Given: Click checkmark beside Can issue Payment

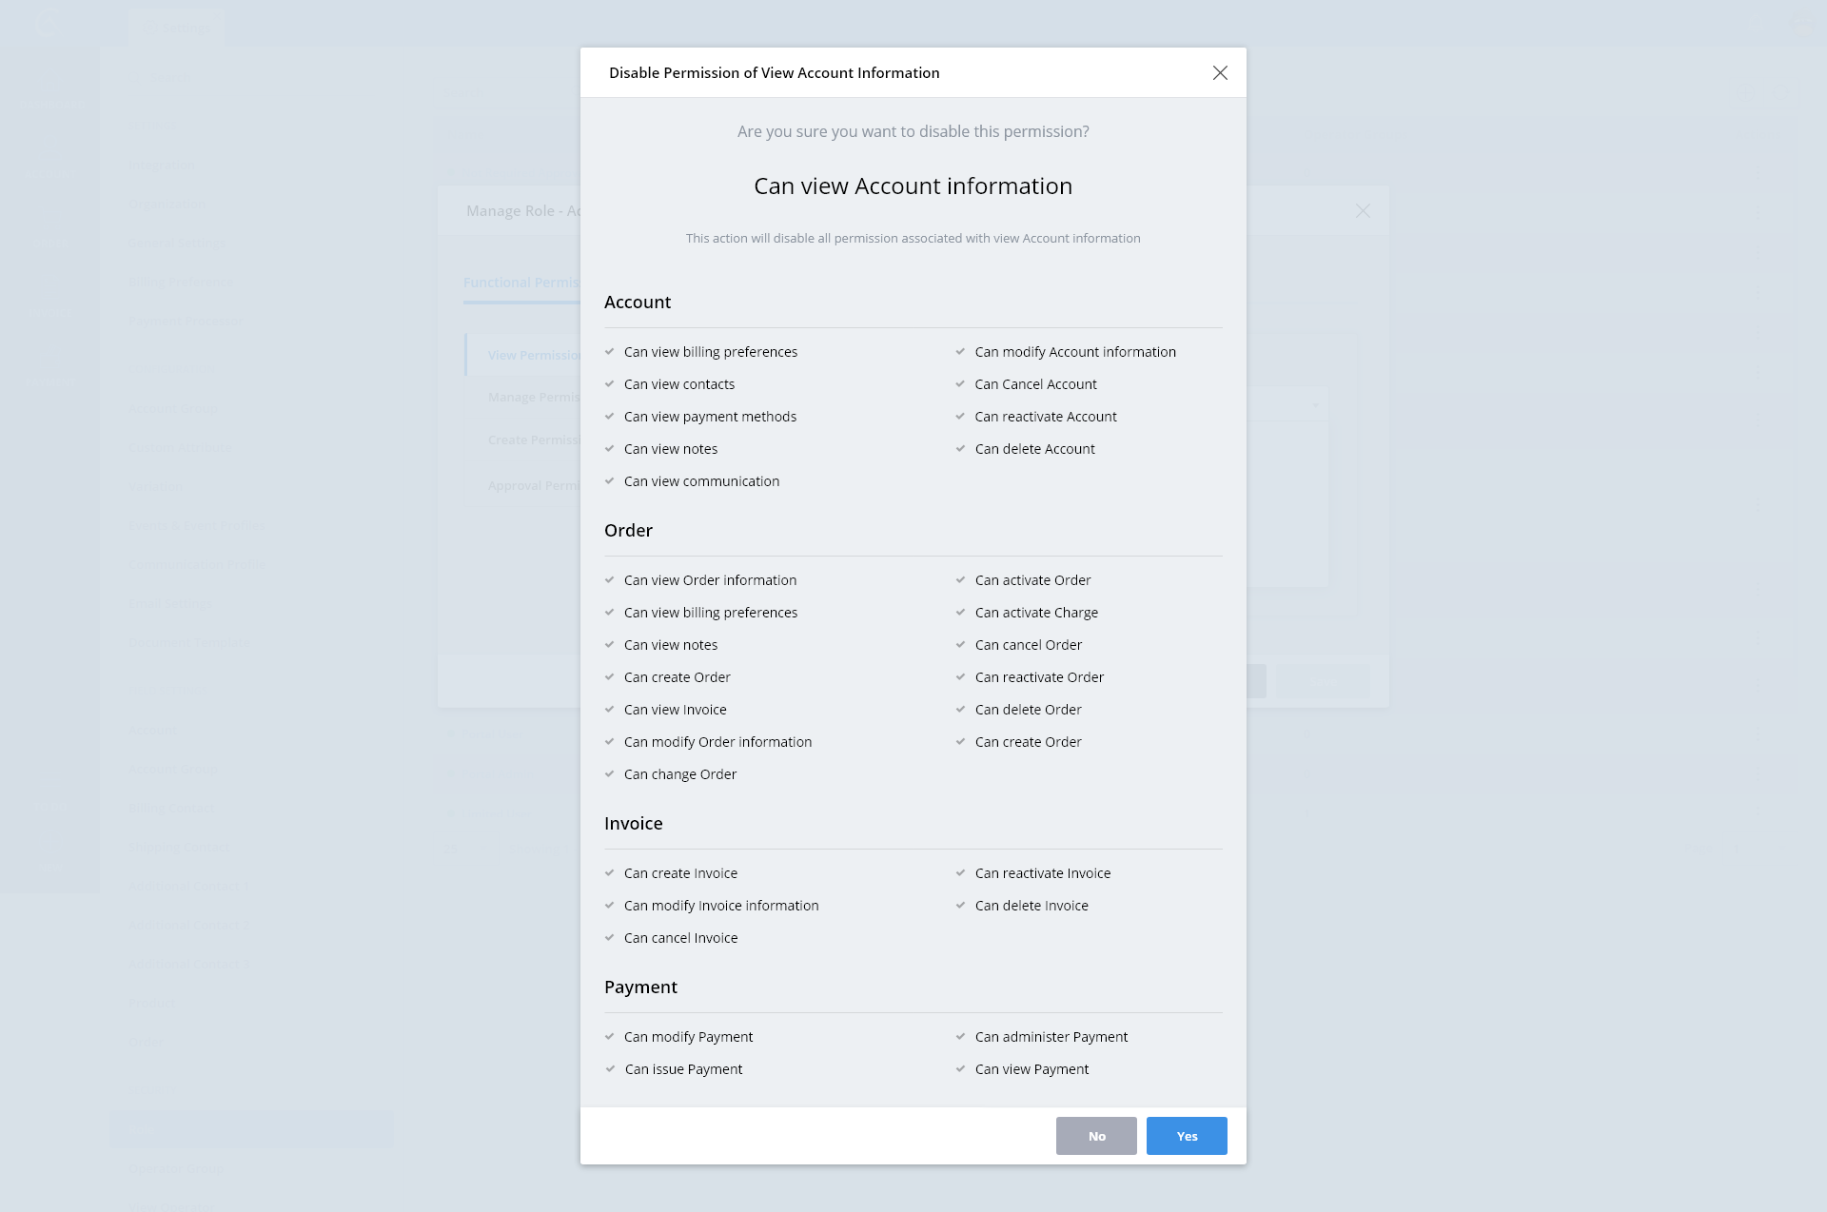Looking at the screenshot, I should [x=610, y=1069].
